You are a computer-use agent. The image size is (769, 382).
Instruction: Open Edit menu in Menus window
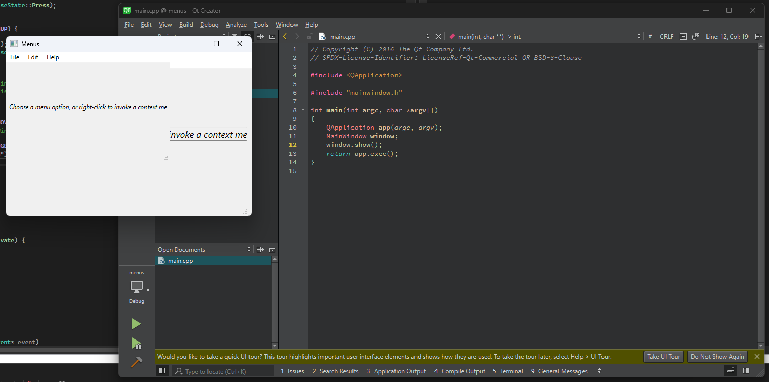click(x=33, y=57)
